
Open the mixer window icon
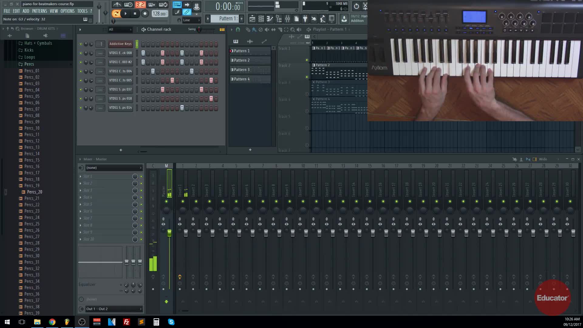click(x=287, y=19)
